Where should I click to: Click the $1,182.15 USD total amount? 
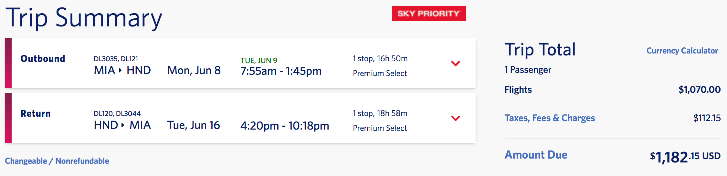click(685, 157)
